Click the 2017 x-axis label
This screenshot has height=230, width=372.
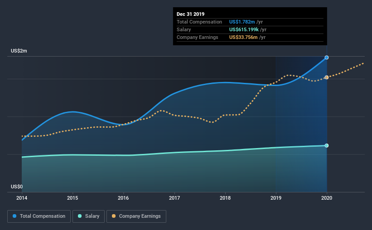click(174, 198)
